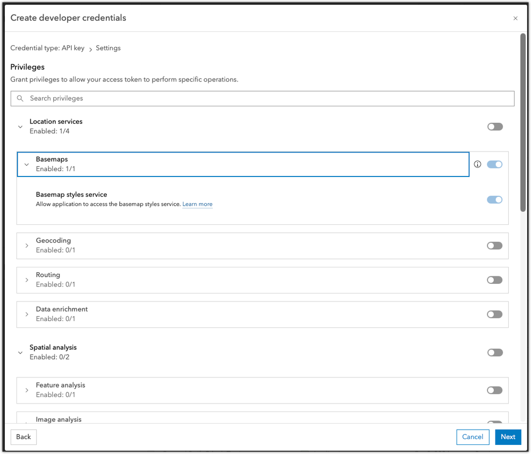Image resolution: width=531 pixels, height=454 pixels.
Task: Click the Search privileges field
Action: 266,98
